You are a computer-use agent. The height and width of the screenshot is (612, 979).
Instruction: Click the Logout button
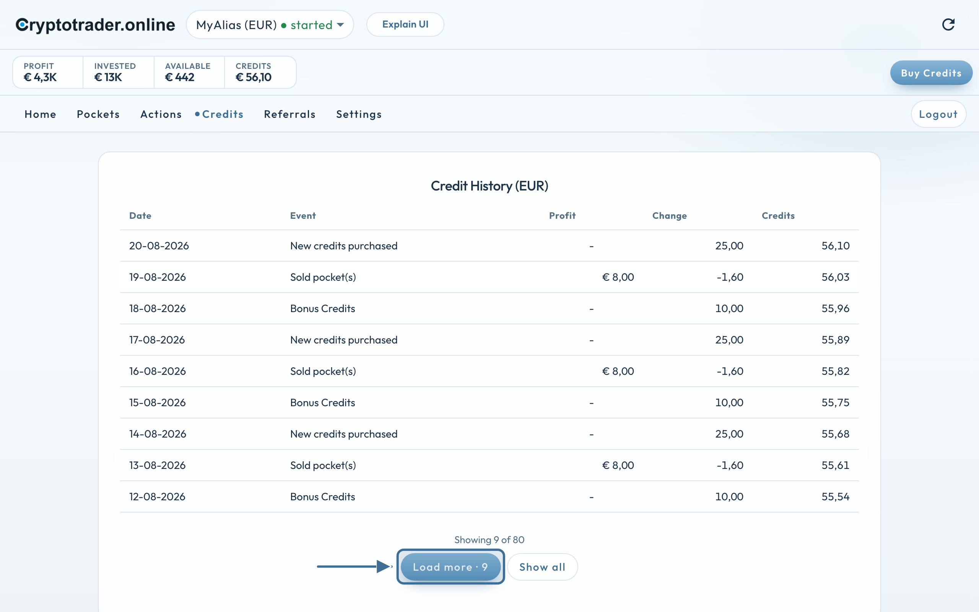938,114
